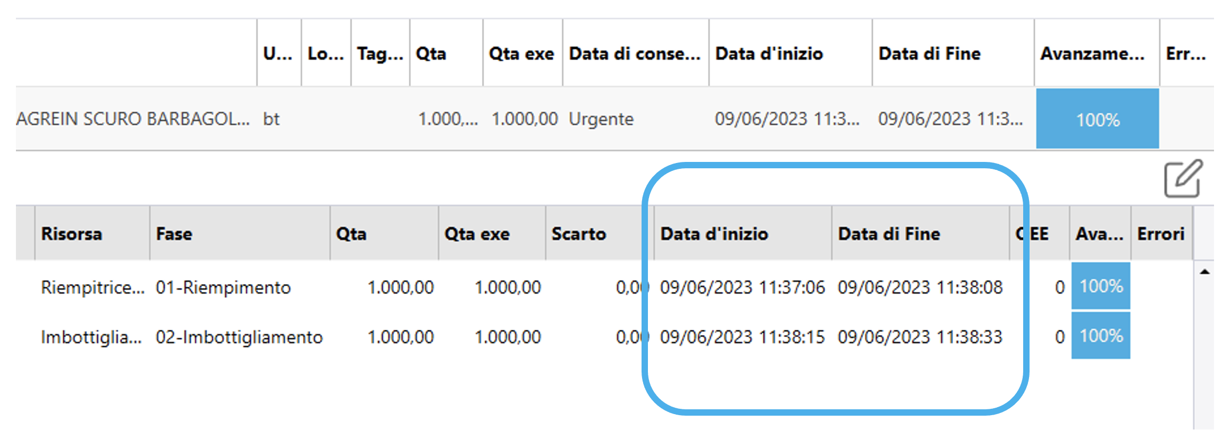Screen dimensions: 1231x447
Task: Click top row end date 09/06/2023 11:3...
Action: tap(950, 119)
